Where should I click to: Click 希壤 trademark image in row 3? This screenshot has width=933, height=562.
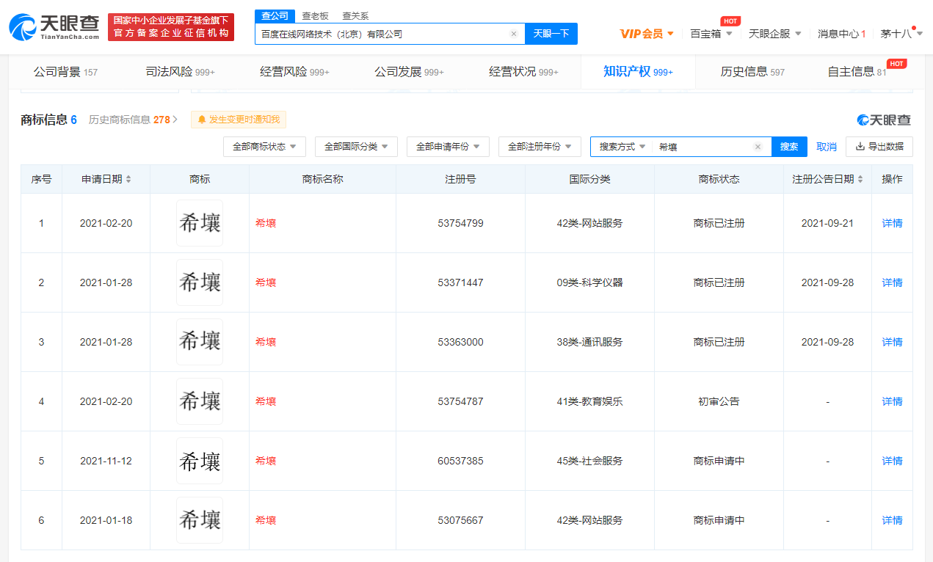(200, 342)
